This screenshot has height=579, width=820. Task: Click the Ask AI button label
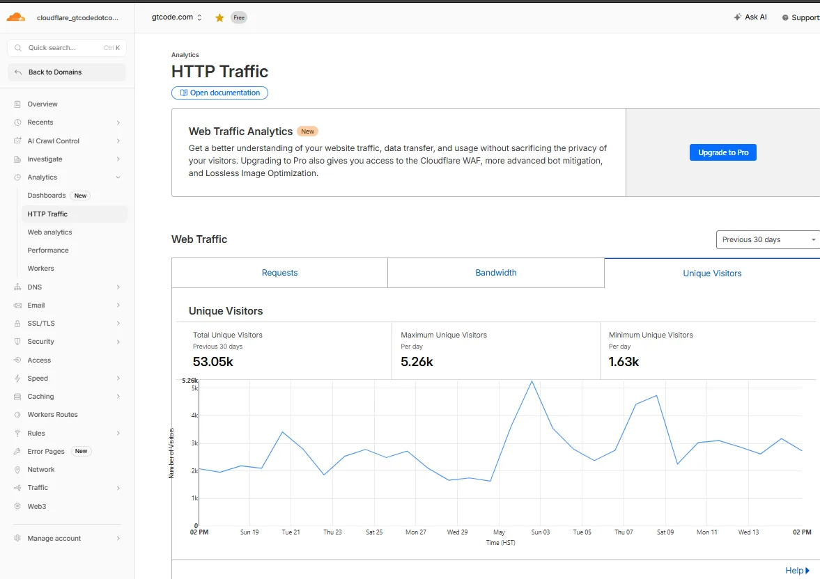pos(756,17)
